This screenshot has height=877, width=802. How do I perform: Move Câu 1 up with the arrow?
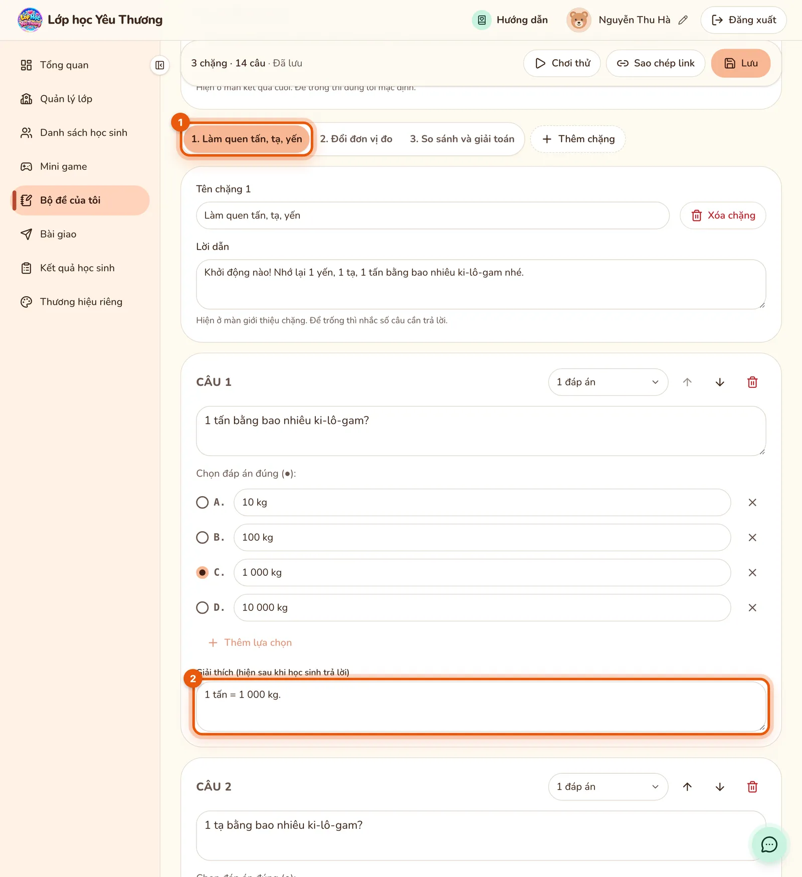(x=687, y=382)
